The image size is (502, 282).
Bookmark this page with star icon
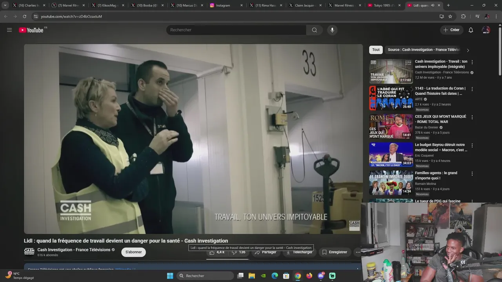450,16
